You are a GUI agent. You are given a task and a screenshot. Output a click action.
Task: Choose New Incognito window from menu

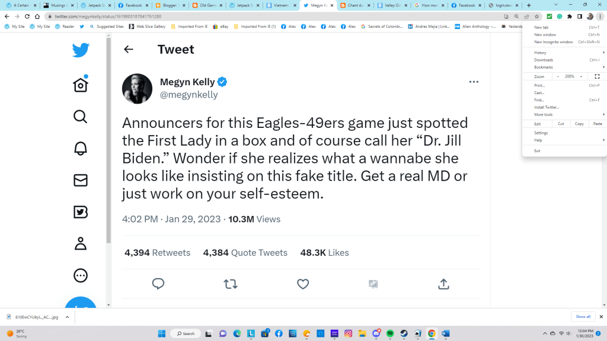point(554,42)
